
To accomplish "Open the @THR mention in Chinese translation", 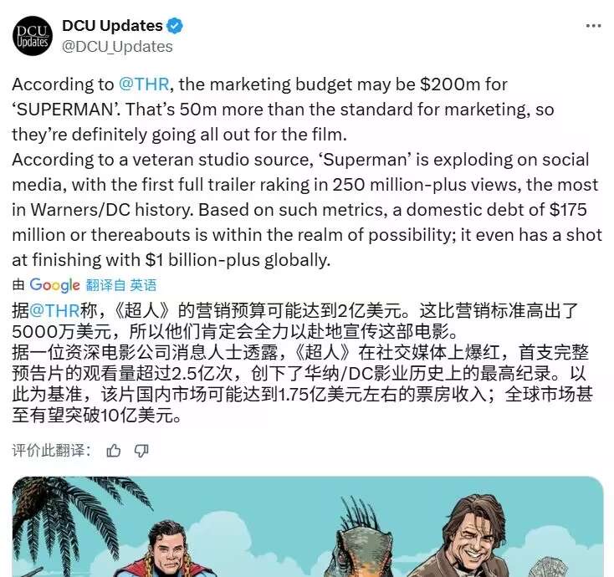I will pos(54,311).
